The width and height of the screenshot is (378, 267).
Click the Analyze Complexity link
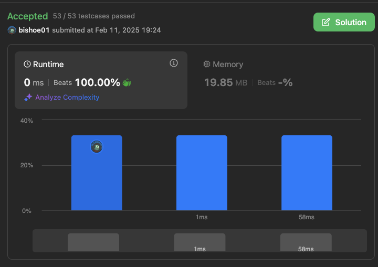(67, 97)
